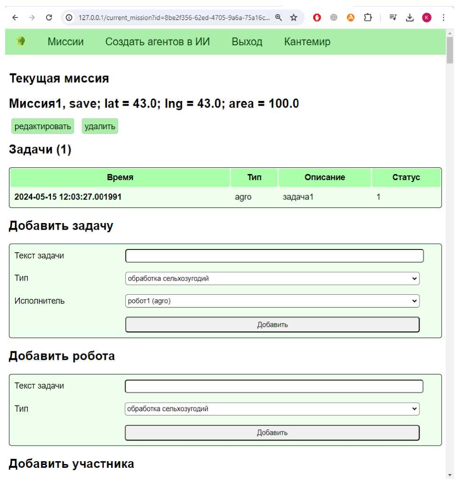Focus the Текст задачи field in Добавить робота
460x481 pixels.
(x=274, y=386)
